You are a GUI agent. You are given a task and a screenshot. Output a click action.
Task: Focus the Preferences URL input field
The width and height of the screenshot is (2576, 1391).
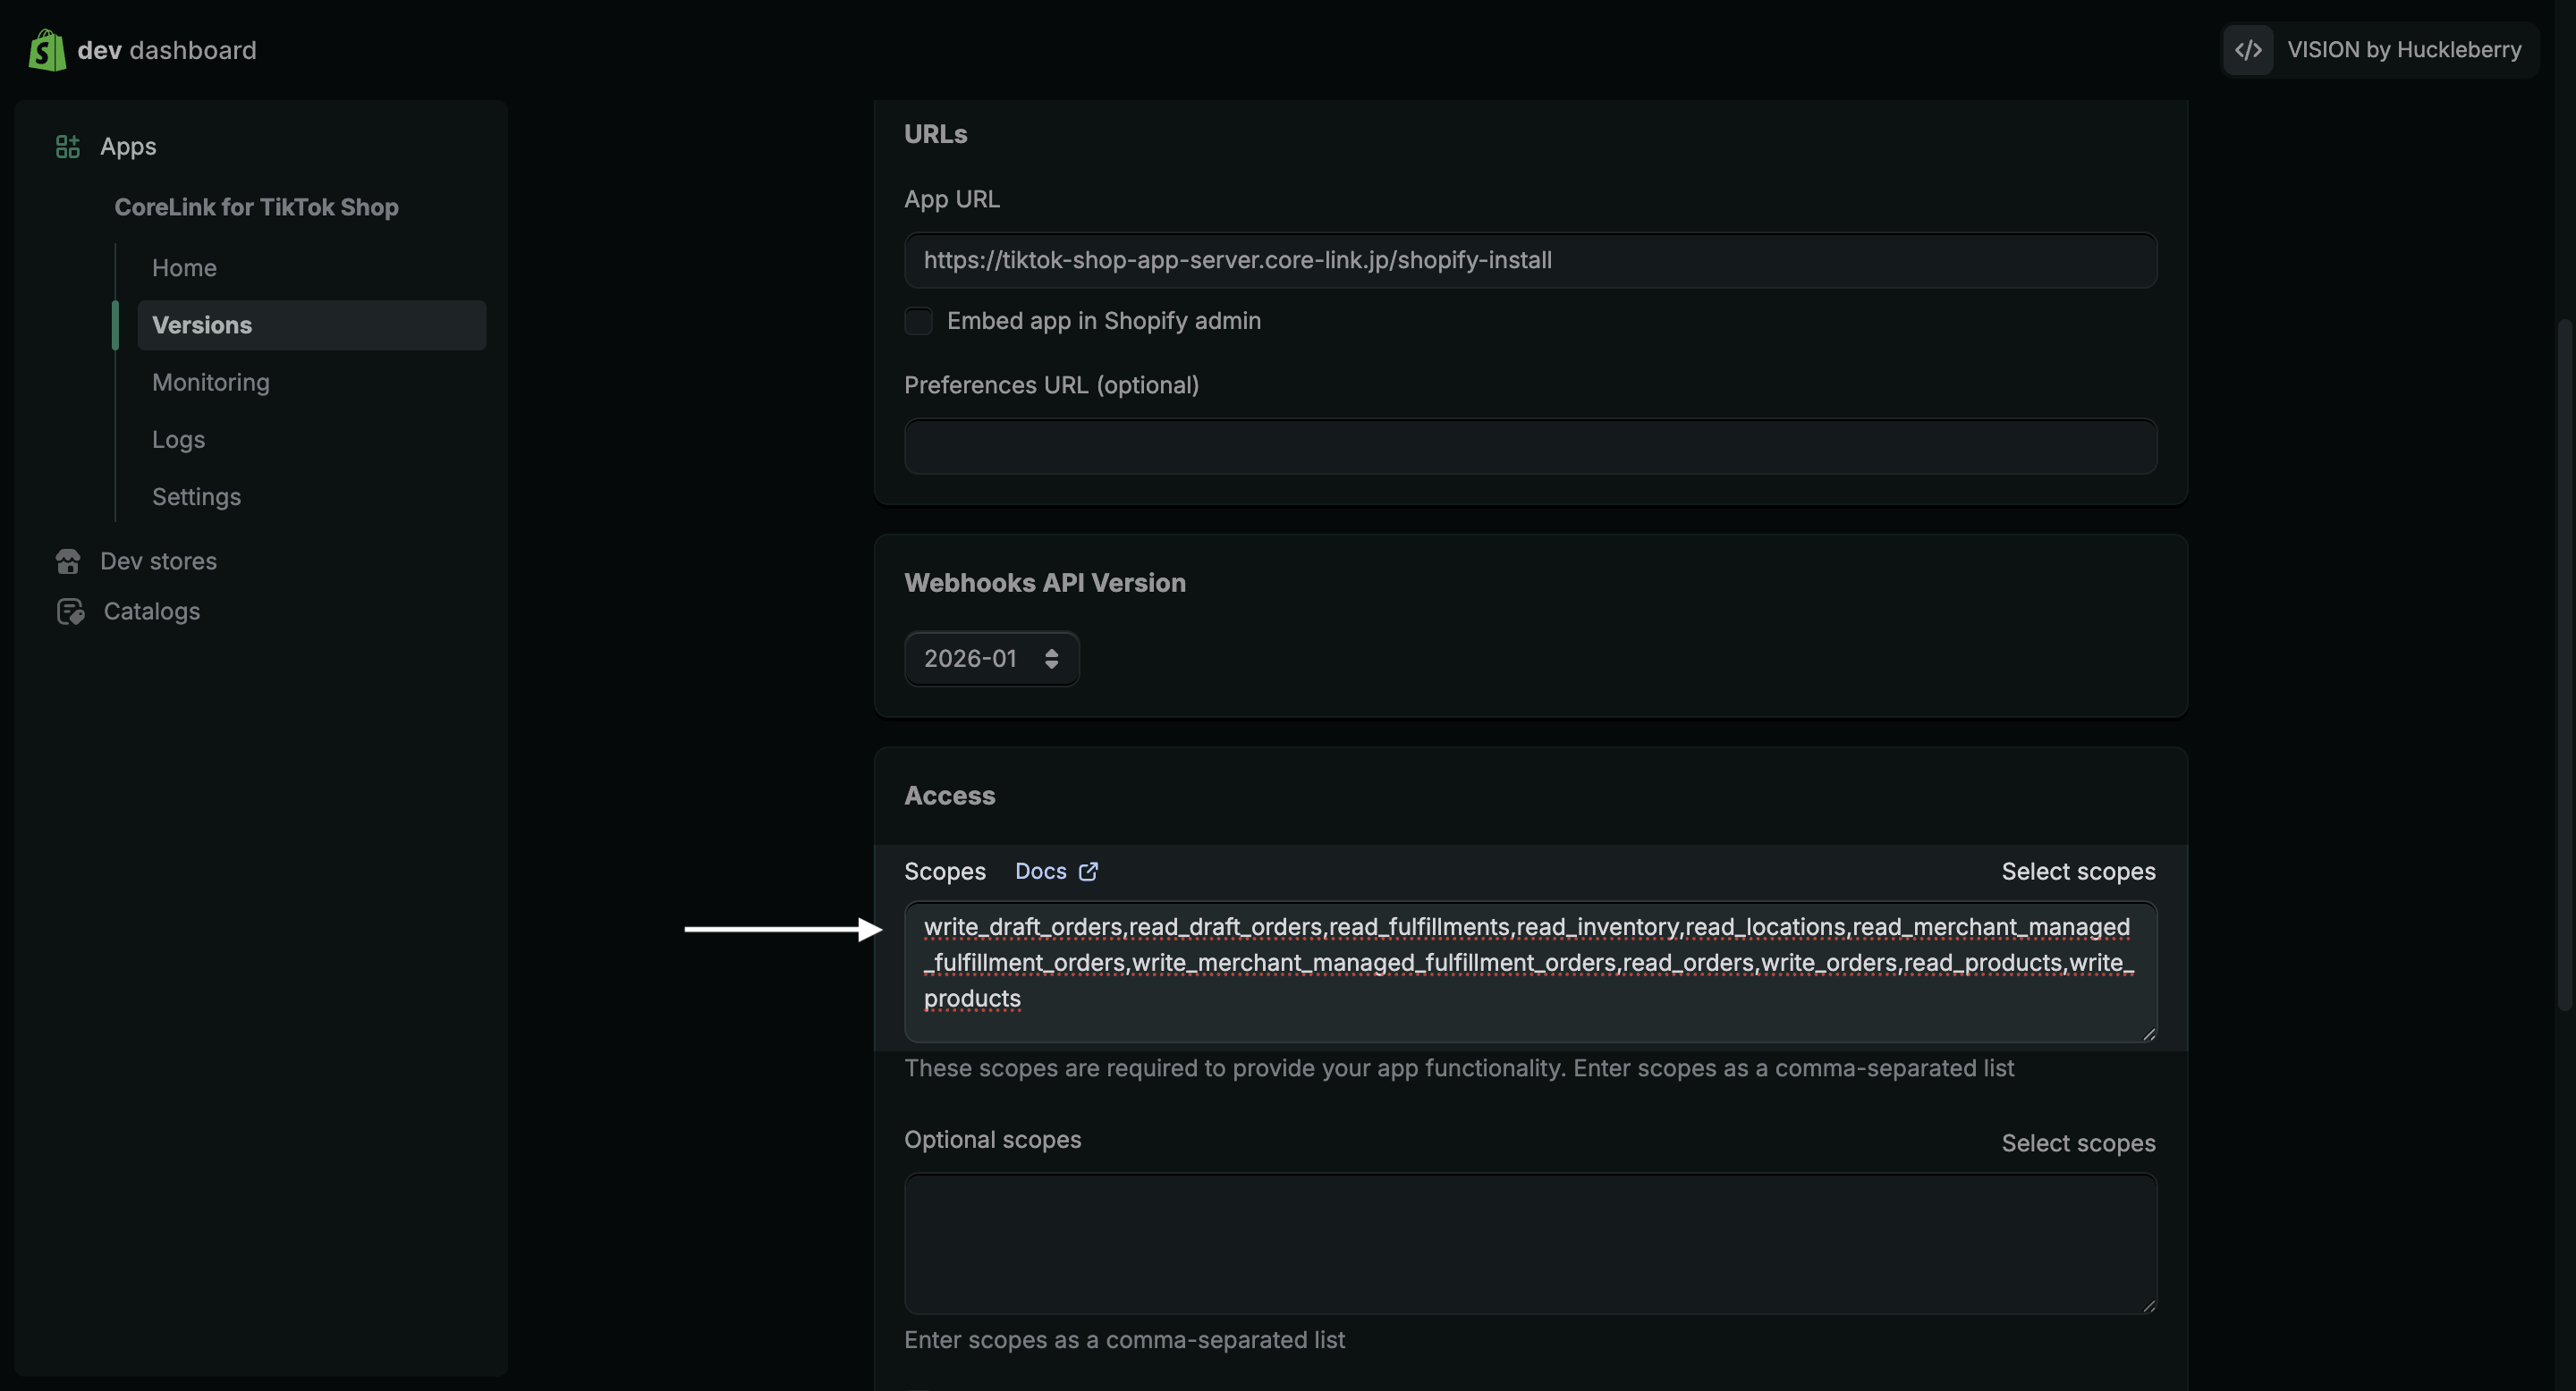(x=1530, y=447)
